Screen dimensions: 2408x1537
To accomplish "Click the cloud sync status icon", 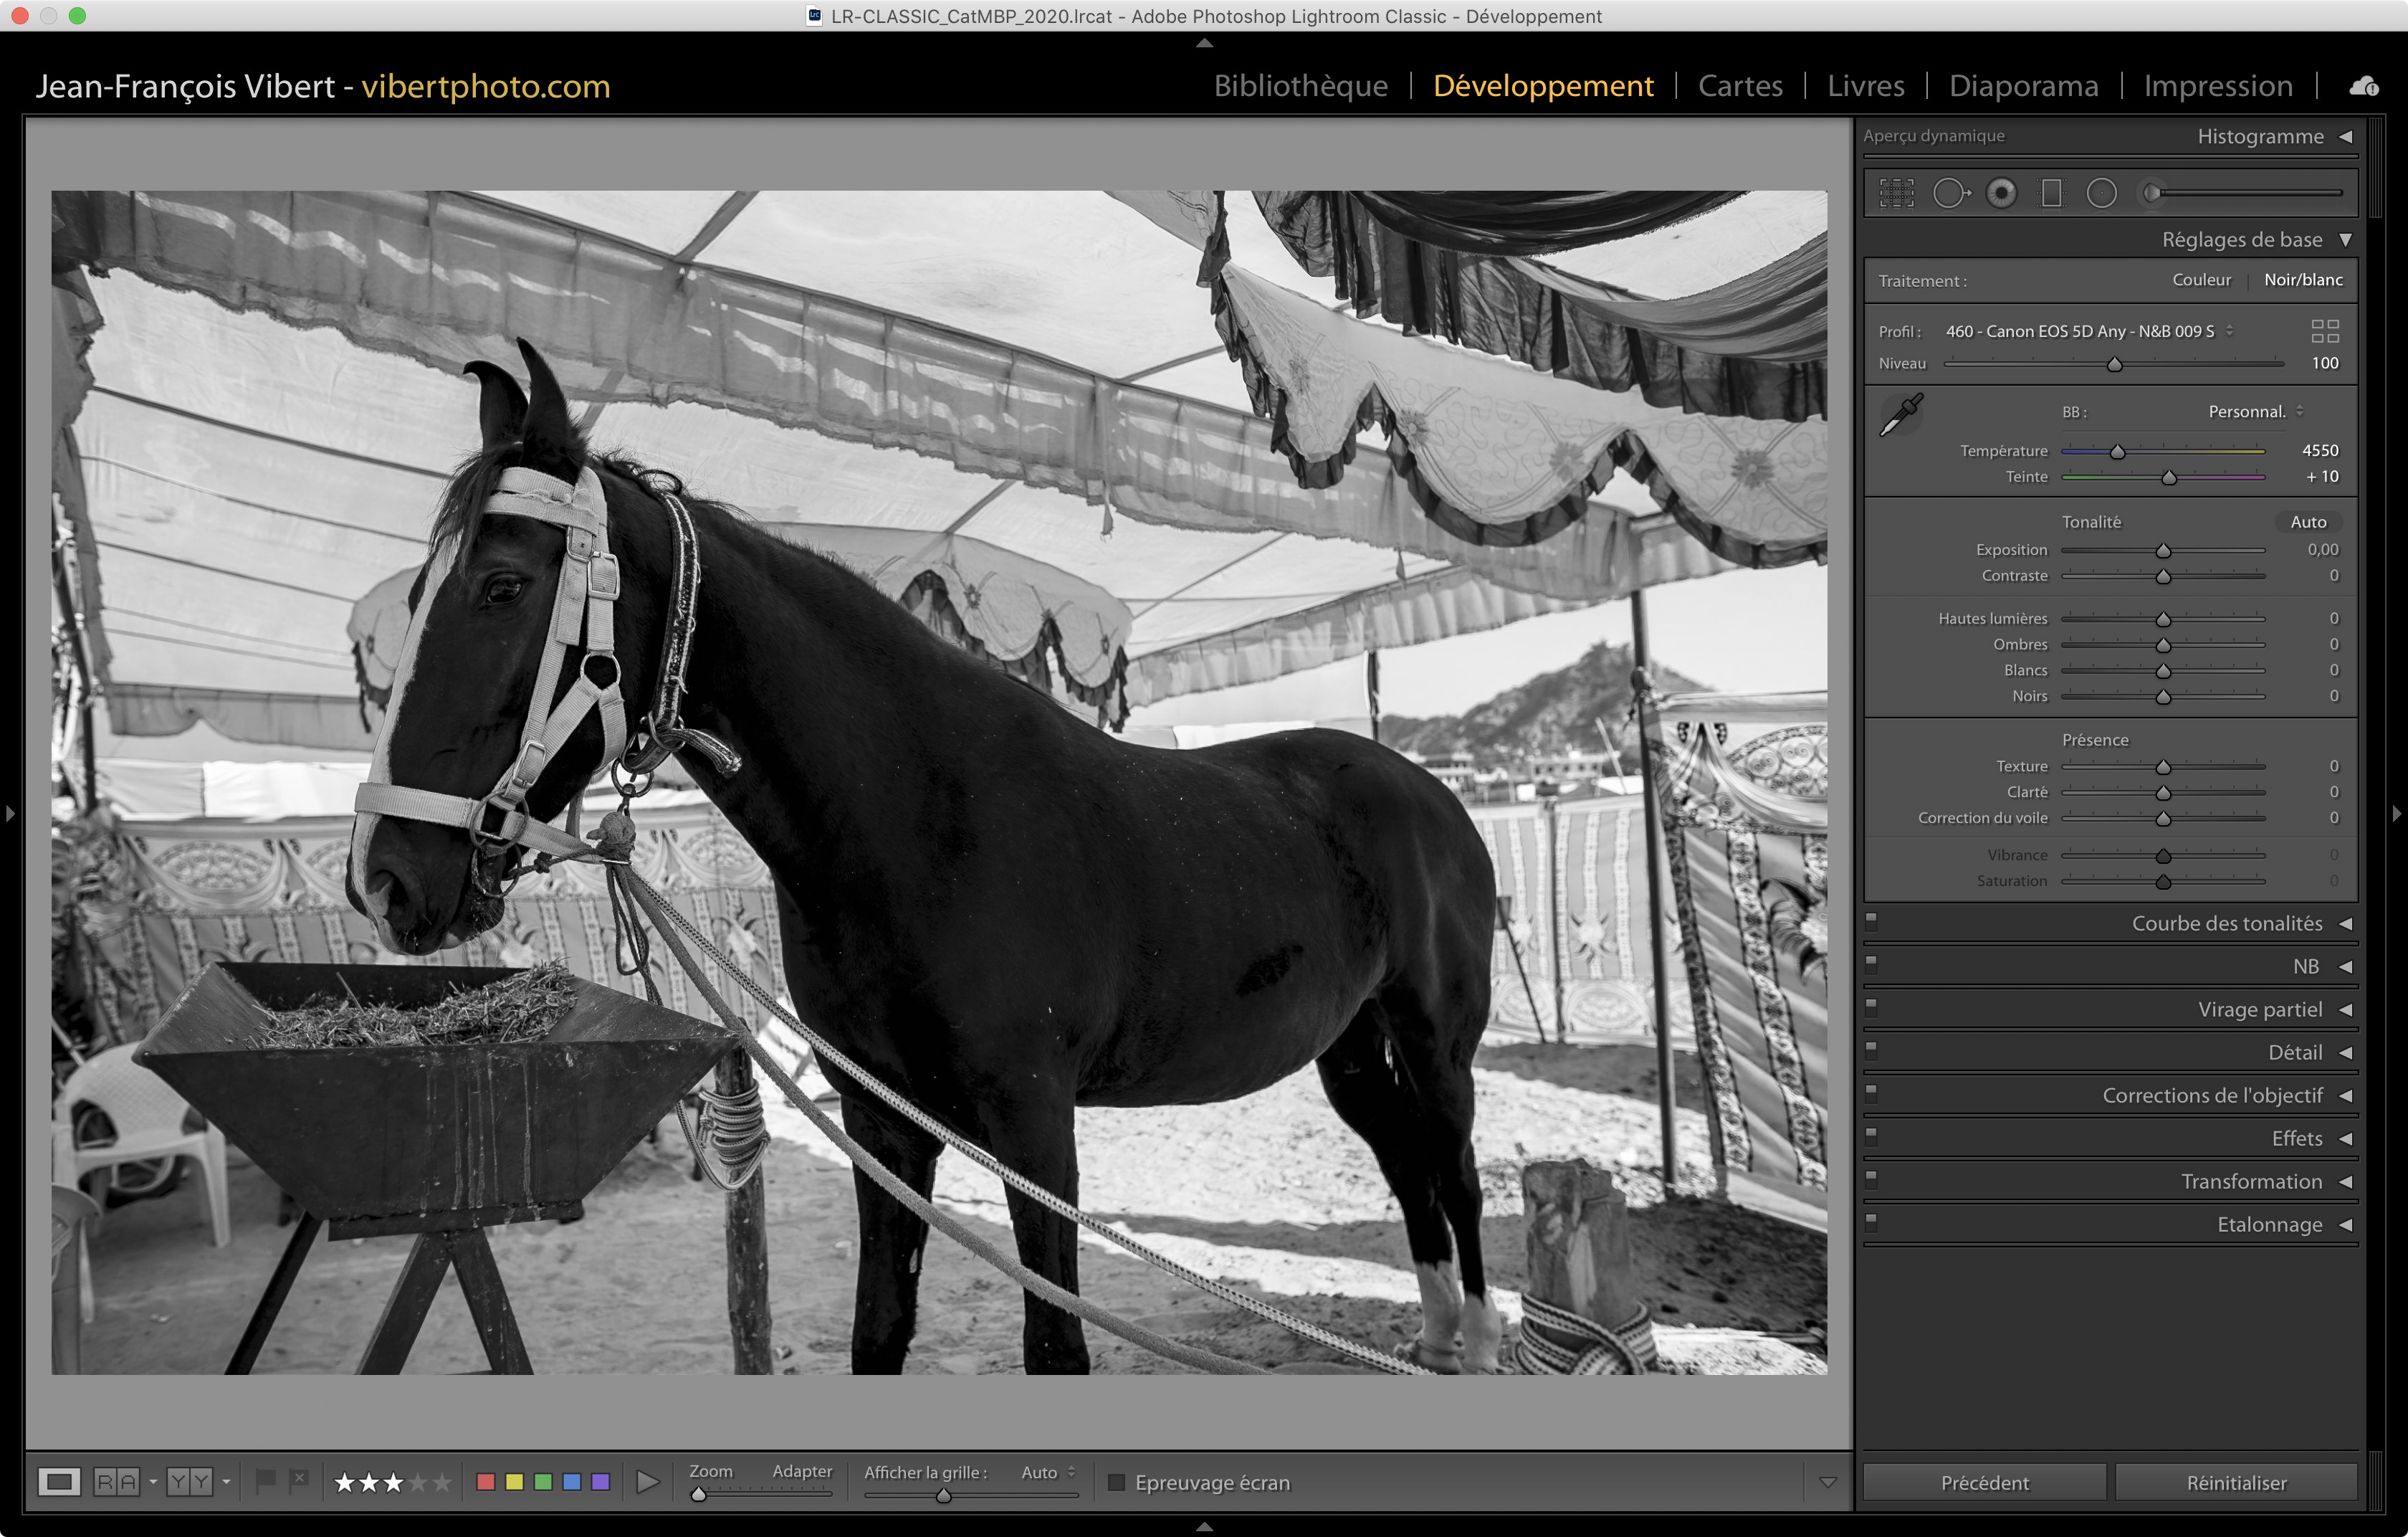I will 2364,87.
